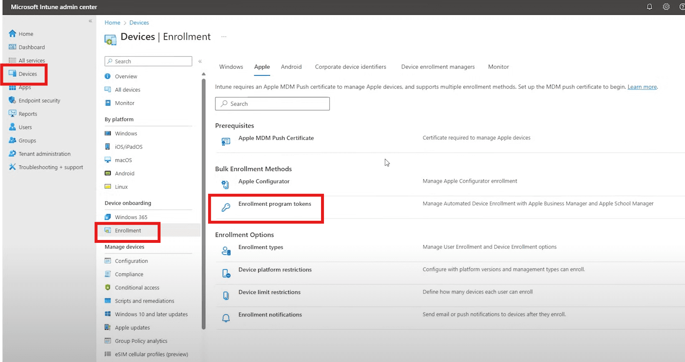Click the Reports icon in sidebar
685x362 pixels.
pos(13,114)
